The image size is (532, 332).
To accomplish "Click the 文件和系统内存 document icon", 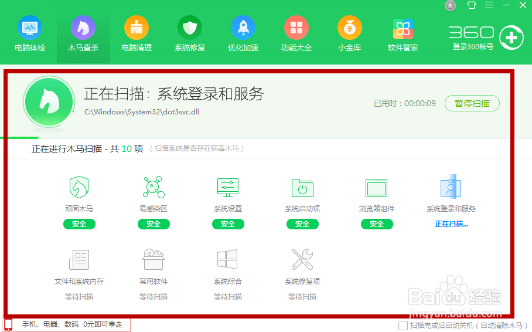I will (79, 260).
